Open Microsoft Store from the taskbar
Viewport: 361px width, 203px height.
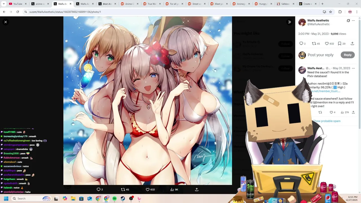[x=81, y=198]
